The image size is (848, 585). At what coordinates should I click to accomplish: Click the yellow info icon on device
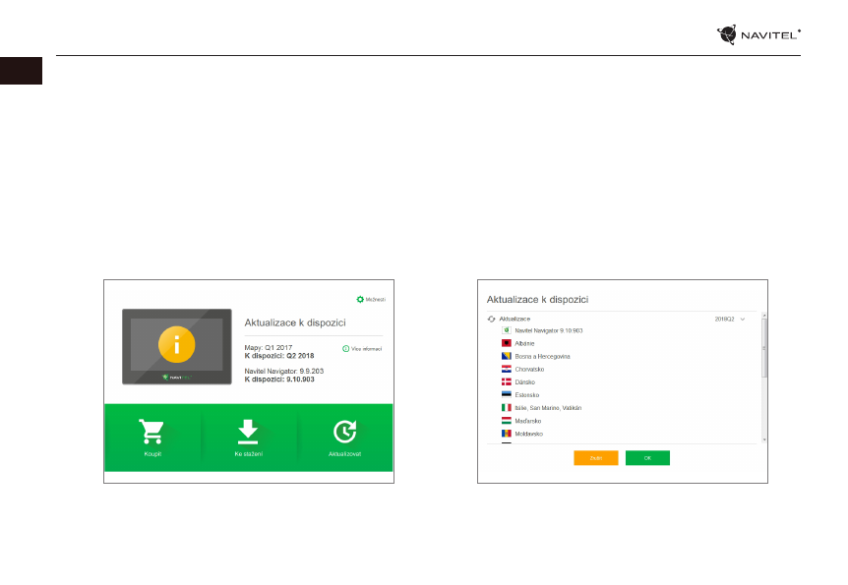pyautogui.click(x=177, y=344)
